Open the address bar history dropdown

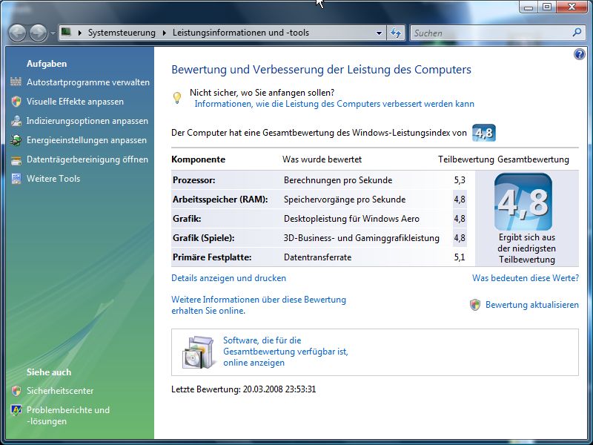(x=379, y=33)
